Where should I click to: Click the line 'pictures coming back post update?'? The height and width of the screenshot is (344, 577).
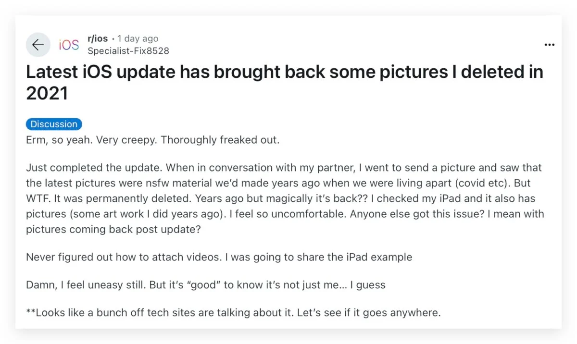pos(113,229)
